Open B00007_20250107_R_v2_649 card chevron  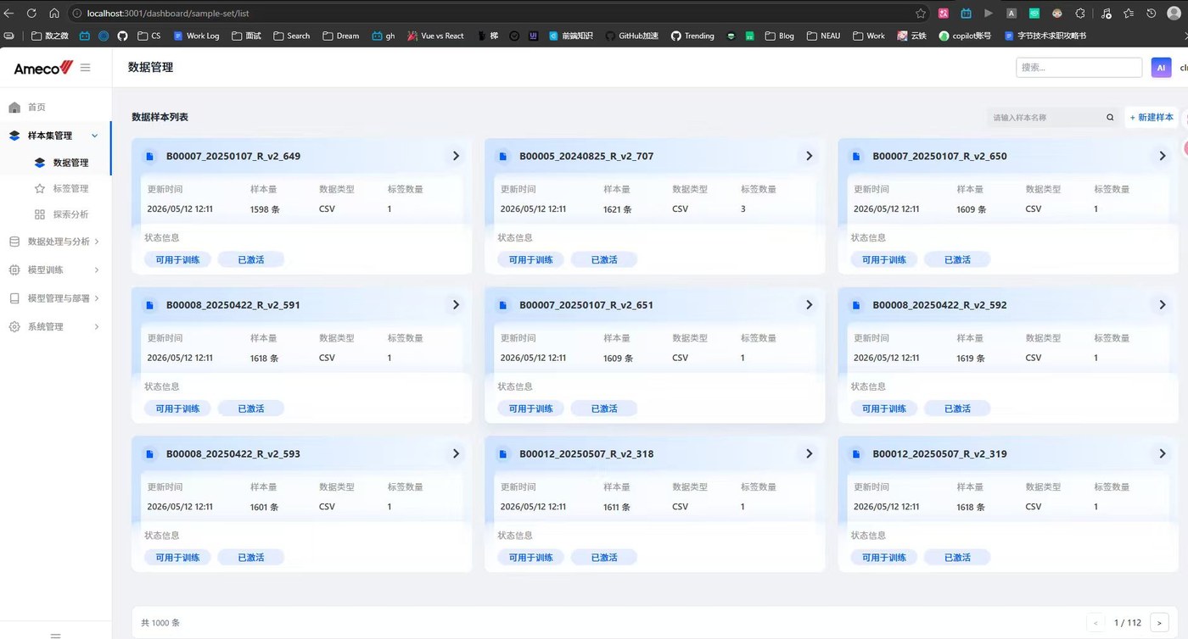tap(456, 156)
